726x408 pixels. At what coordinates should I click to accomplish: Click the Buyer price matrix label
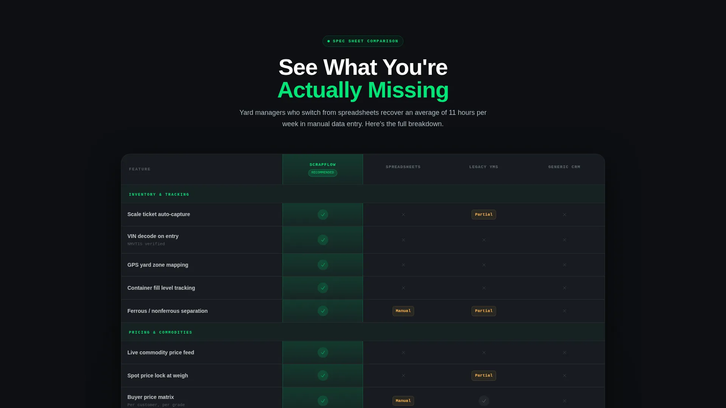pos(150,397)
